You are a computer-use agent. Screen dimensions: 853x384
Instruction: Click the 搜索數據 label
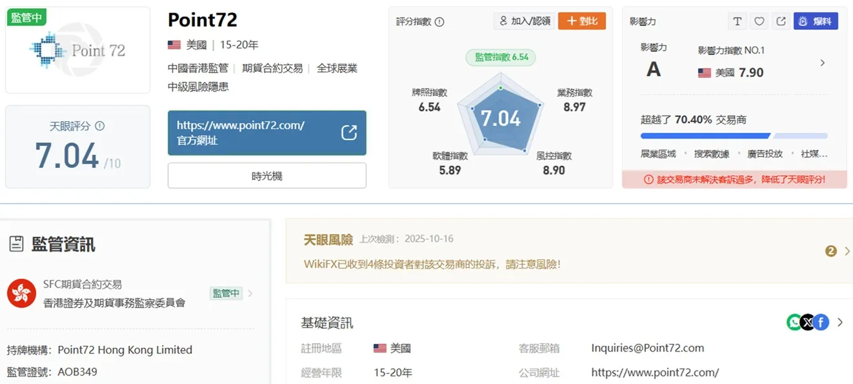pos(712,154)
